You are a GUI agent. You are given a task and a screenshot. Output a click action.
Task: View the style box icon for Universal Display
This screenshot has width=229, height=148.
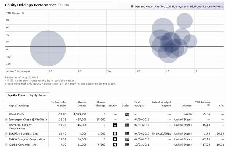pyautogui.click(x=127, y=125)
